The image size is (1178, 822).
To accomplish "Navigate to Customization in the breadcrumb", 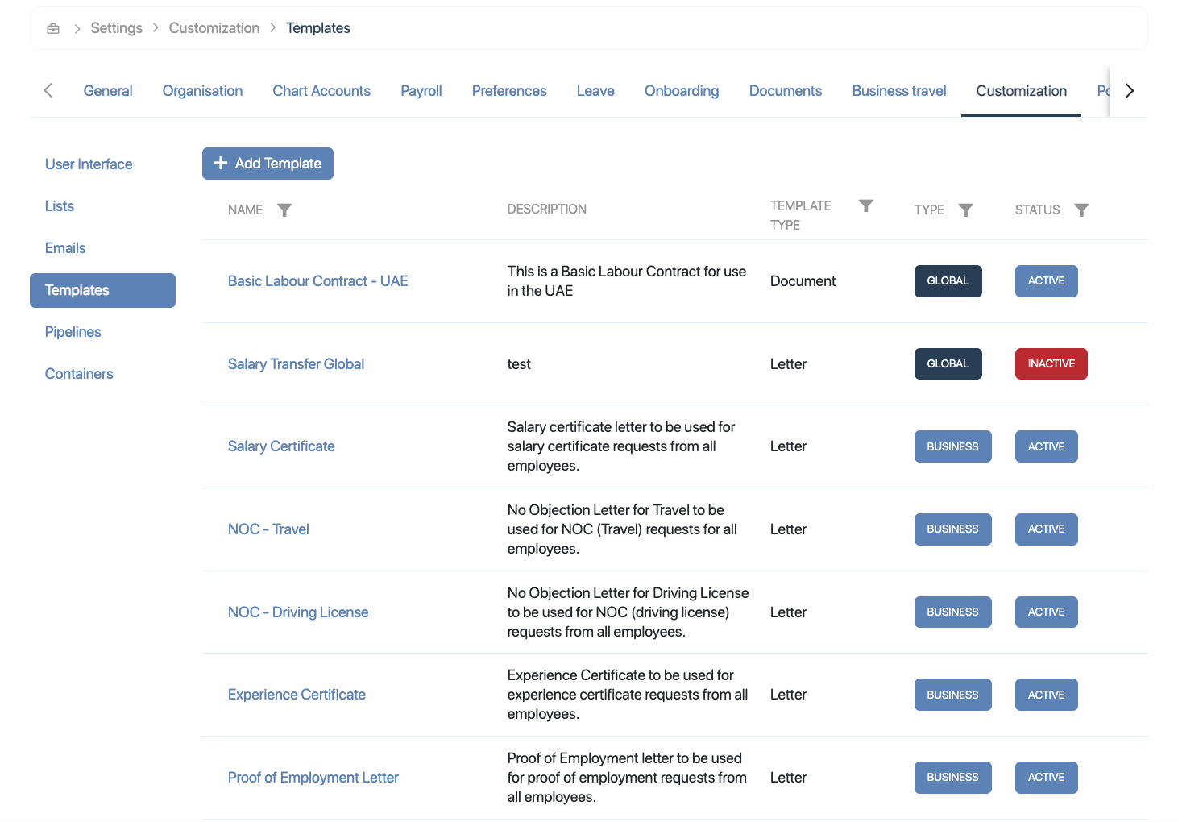I will 214,28.
